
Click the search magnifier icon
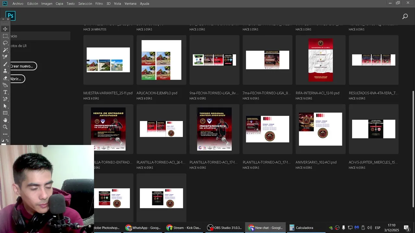point(405,16)
